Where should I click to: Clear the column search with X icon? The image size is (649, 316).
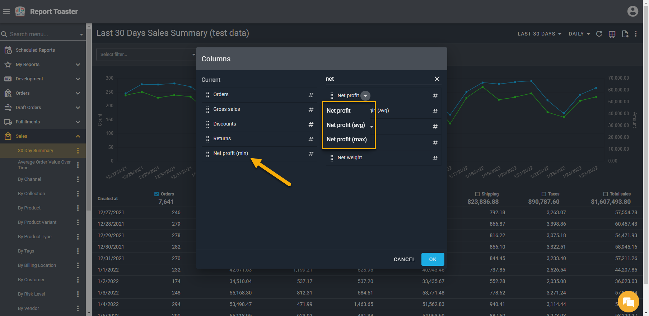tap(437, 79)
